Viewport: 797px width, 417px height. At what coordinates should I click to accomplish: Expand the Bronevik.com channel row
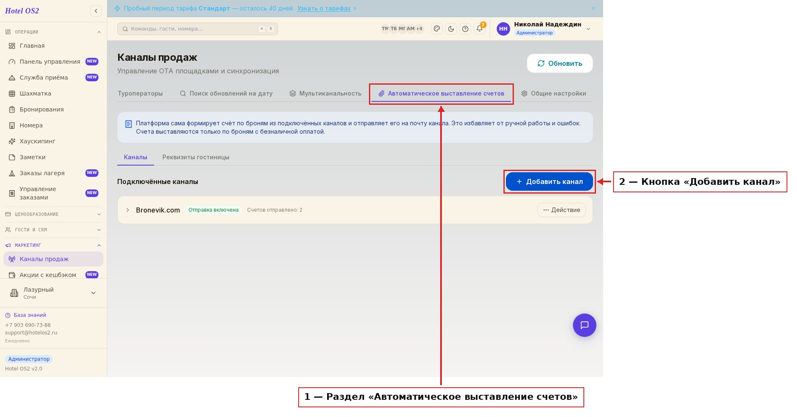(128, 210)
